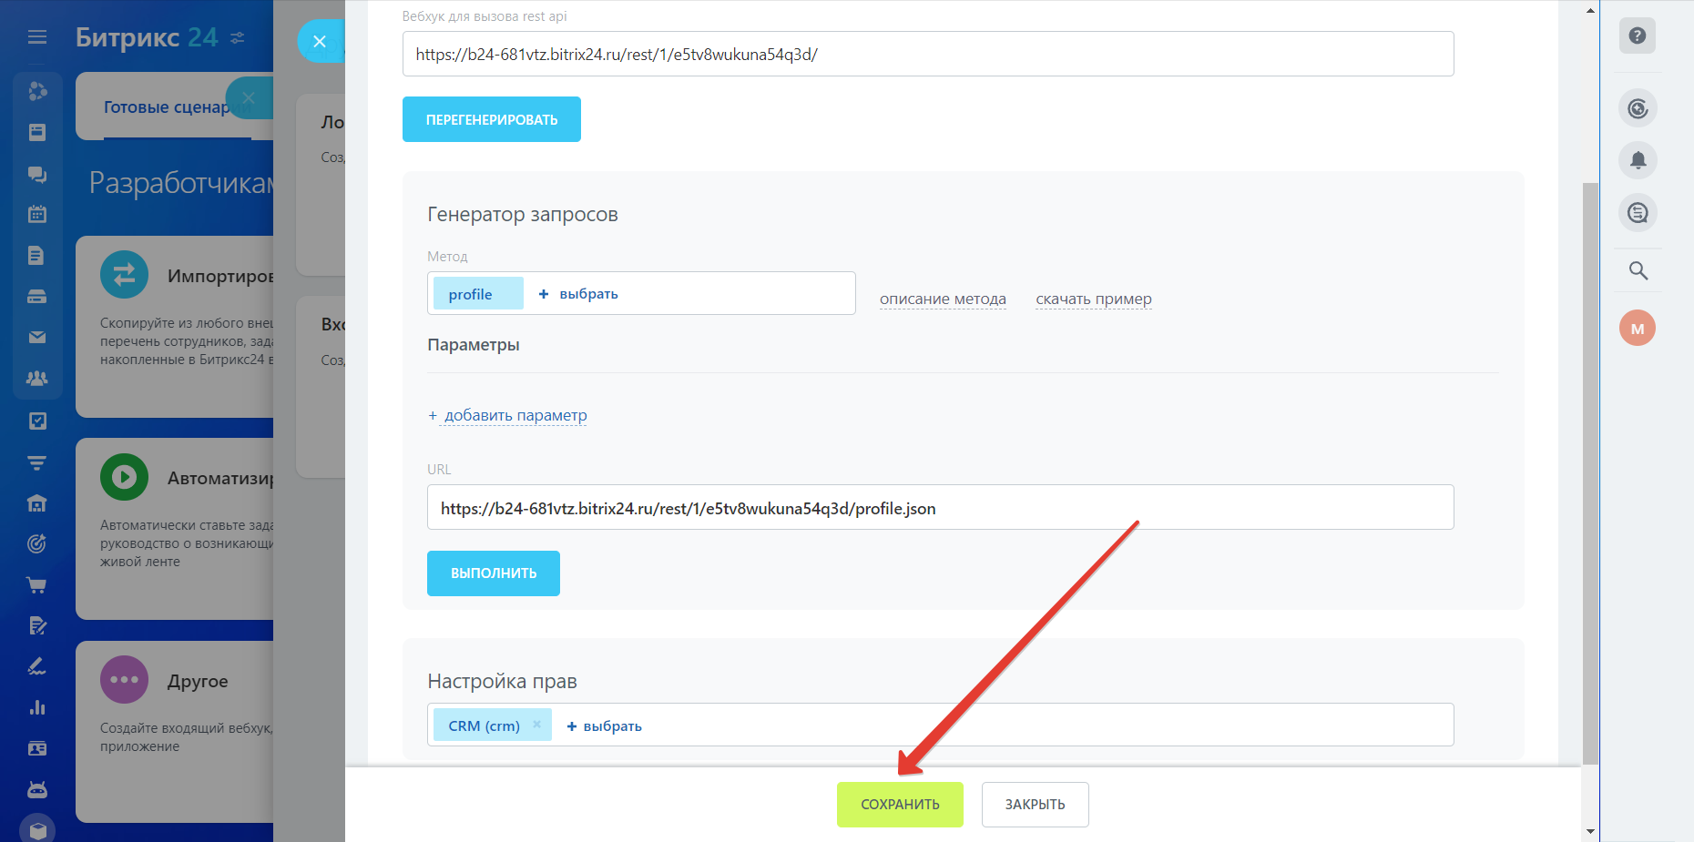
Task: Open the webmail envelope icon in the sidebar
Action: [37, 338]
